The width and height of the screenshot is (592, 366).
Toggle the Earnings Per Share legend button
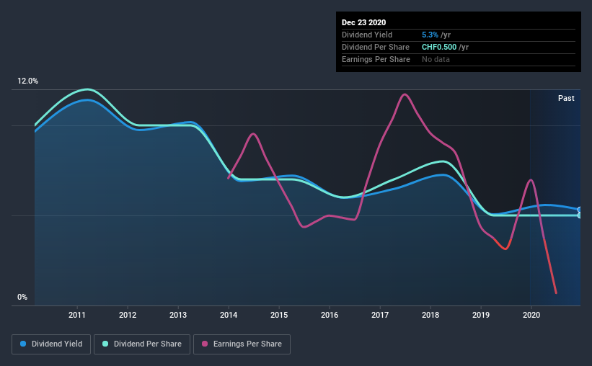242,344
